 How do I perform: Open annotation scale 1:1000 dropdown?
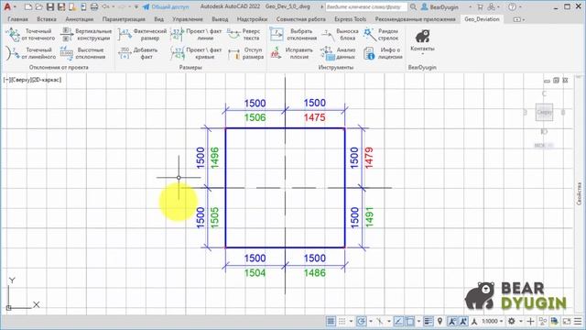pos(493,321)
